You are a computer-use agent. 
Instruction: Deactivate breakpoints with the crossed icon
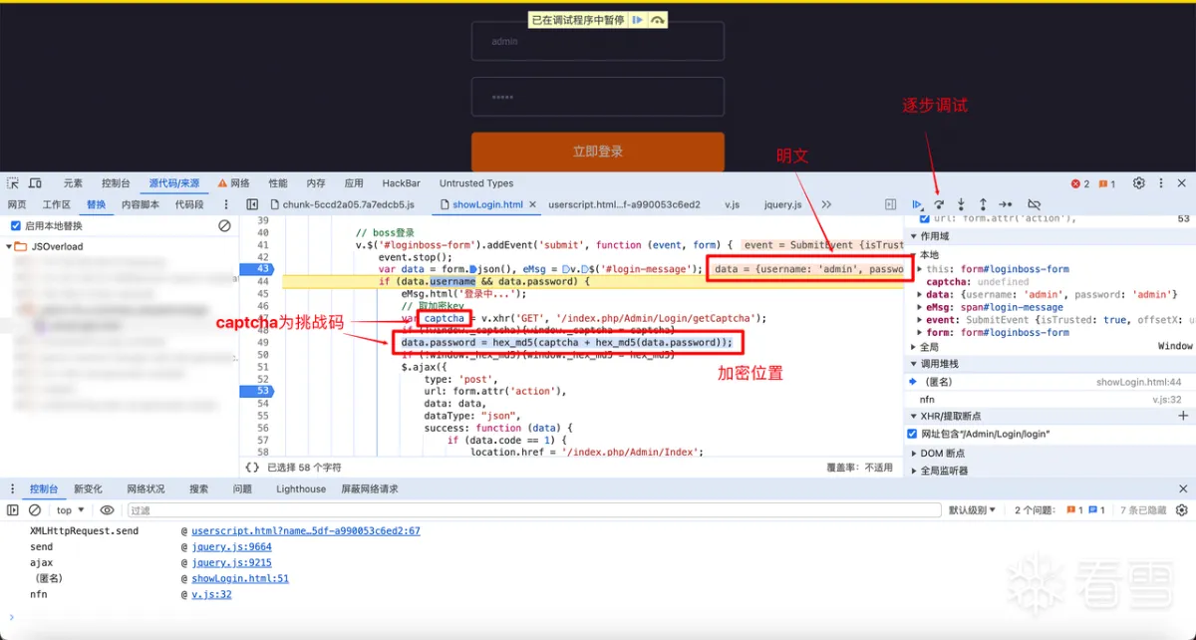click(1034, 204)
